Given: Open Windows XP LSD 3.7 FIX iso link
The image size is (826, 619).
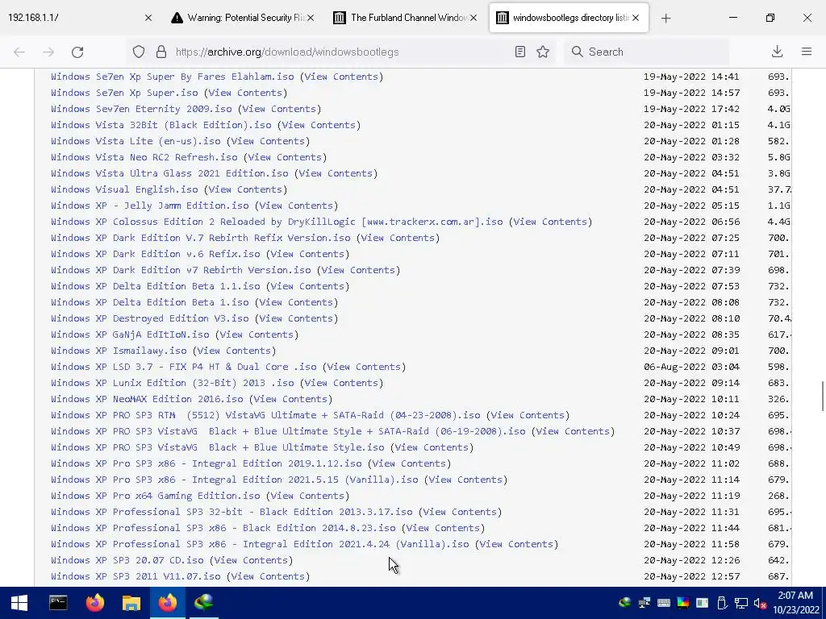Looking at the screenshot, I should click(184, 367).
